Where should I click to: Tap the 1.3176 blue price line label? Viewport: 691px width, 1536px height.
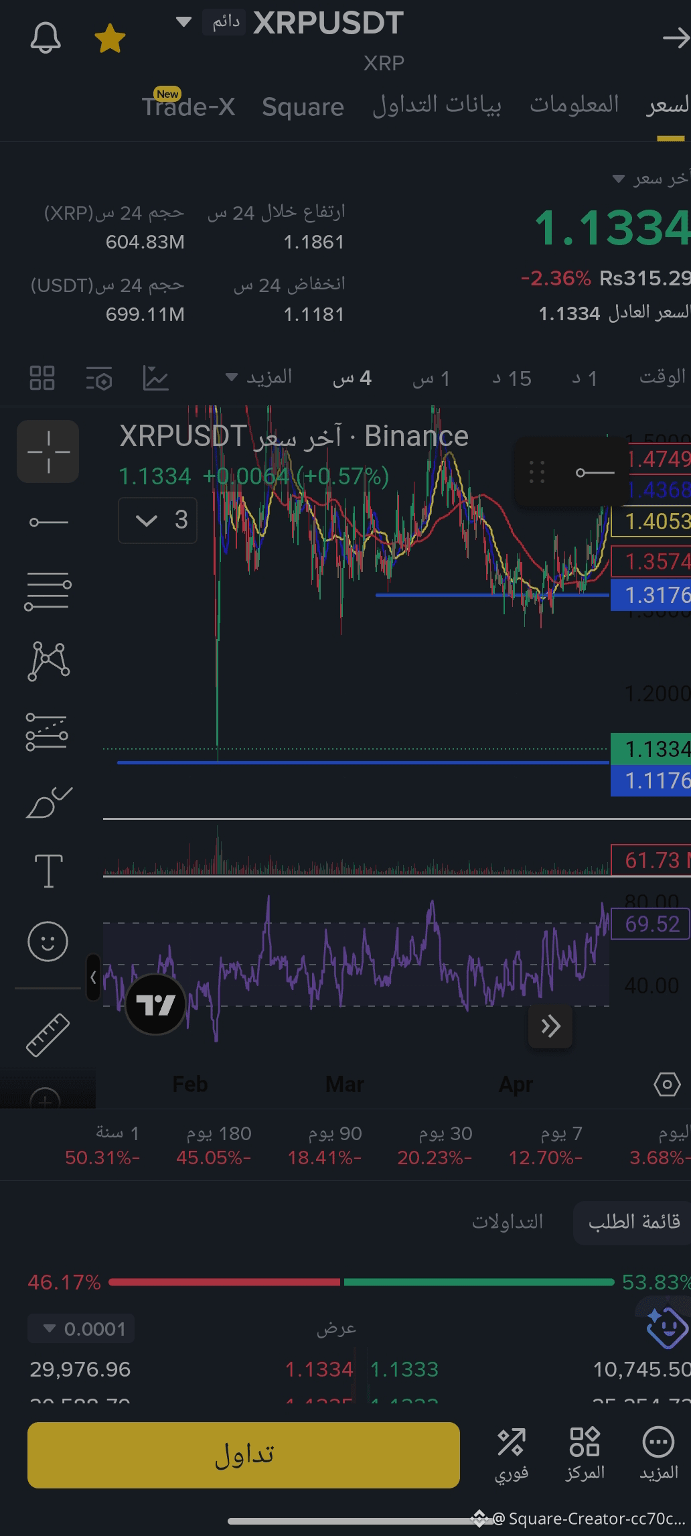coord(651,595)
